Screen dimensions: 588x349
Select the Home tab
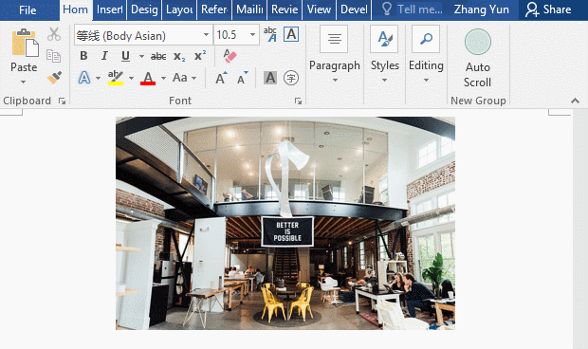coord(75,9)
